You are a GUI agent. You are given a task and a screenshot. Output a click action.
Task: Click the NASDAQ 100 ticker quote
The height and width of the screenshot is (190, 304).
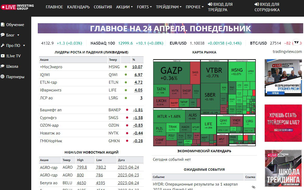127,43
